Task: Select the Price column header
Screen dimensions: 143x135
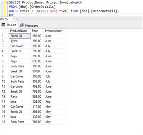Action: click(x=37, y=31)
